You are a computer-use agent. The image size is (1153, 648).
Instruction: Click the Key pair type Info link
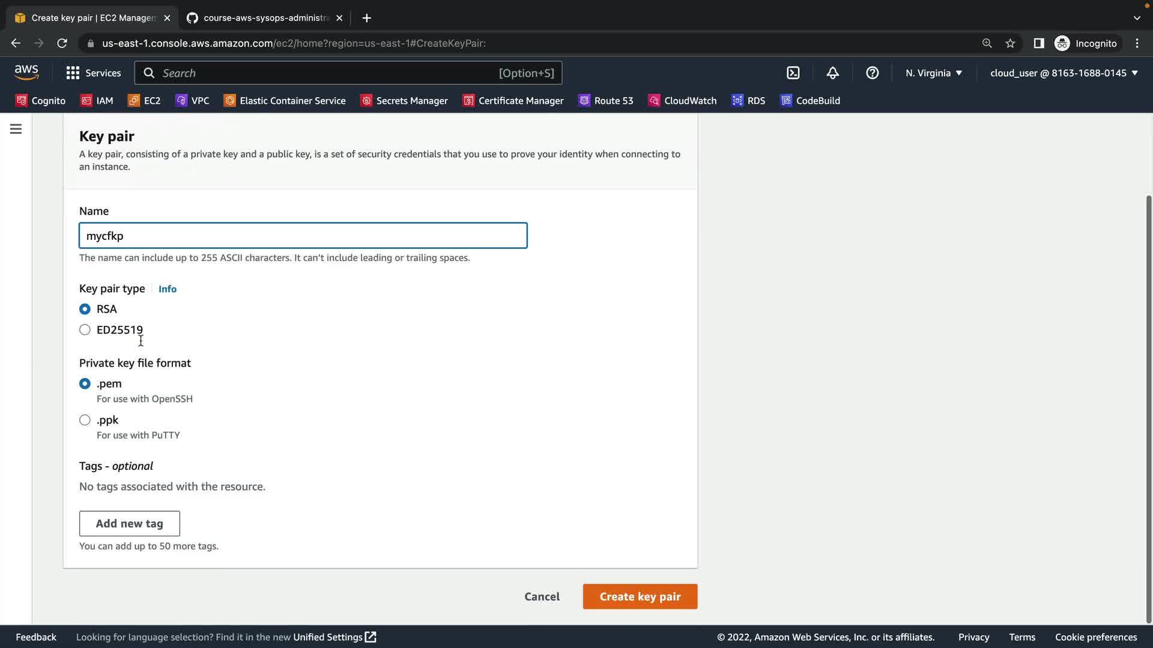click(167, 289)
